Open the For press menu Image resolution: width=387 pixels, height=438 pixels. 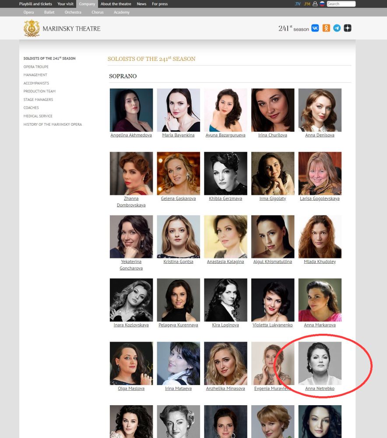(x=160, y=4)
